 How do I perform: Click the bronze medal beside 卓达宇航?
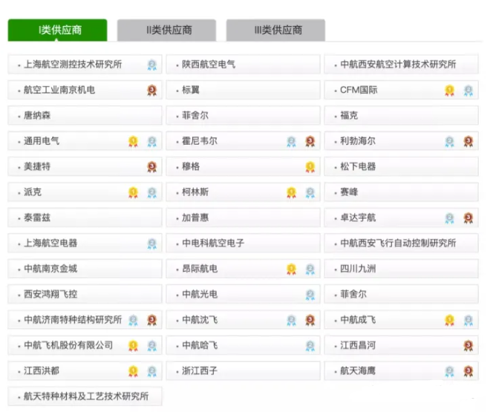tap(468, 218)
